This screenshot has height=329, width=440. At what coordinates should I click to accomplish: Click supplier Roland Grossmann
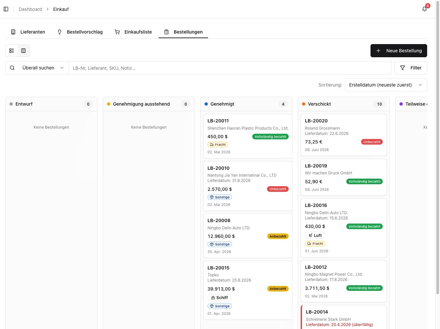point(322,128)
